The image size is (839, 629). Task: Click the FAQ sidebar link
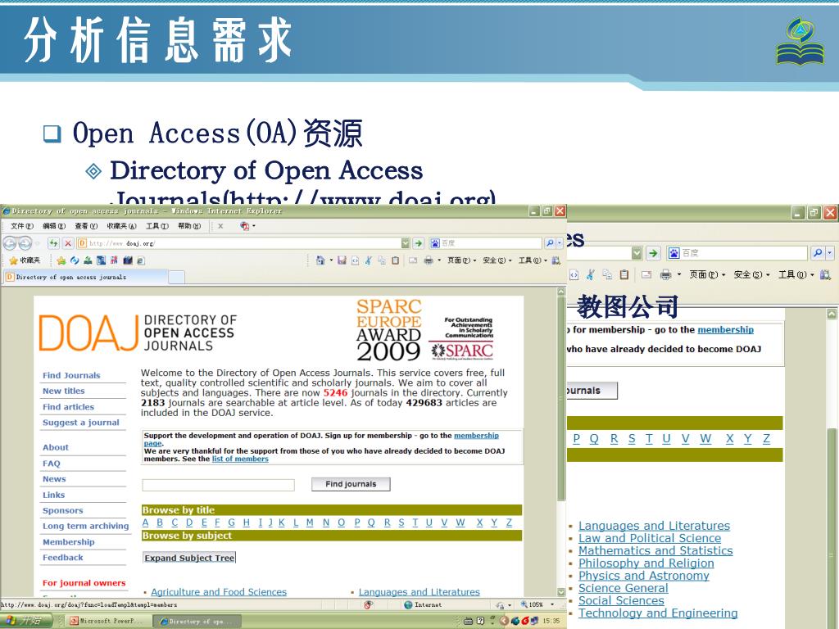52,464
